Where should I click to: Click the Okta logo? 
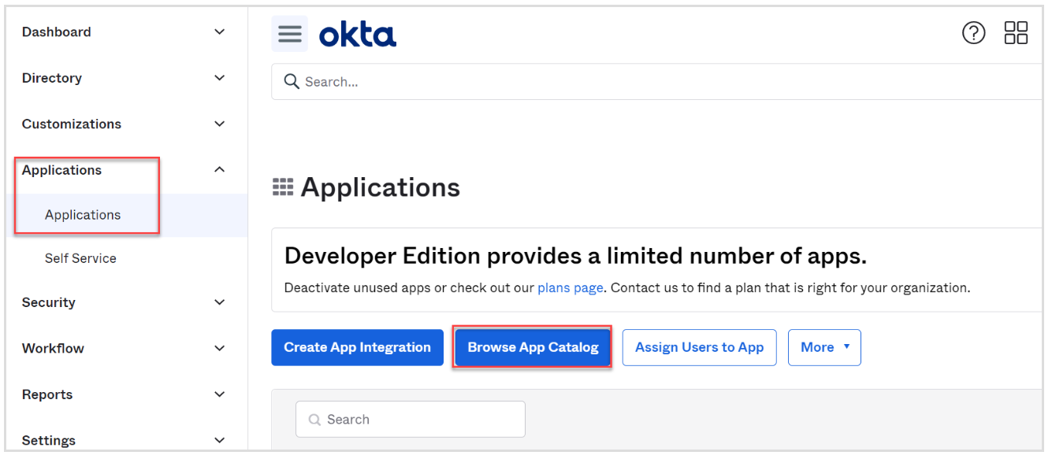[358, 33]
